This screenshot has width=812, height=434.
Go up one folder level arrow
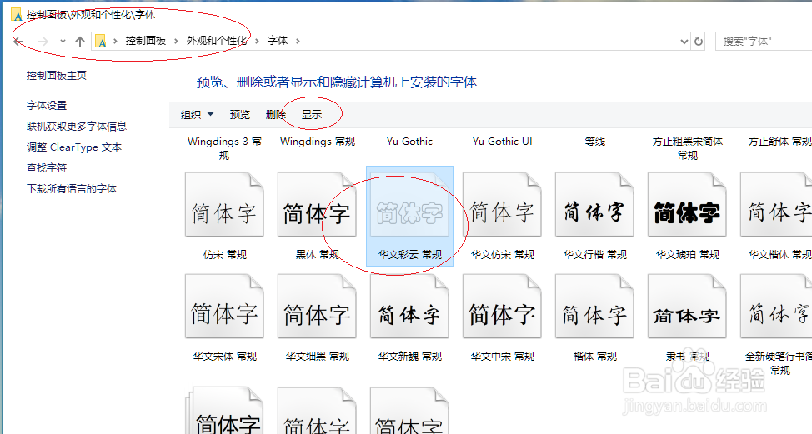[x=80, y=42]
